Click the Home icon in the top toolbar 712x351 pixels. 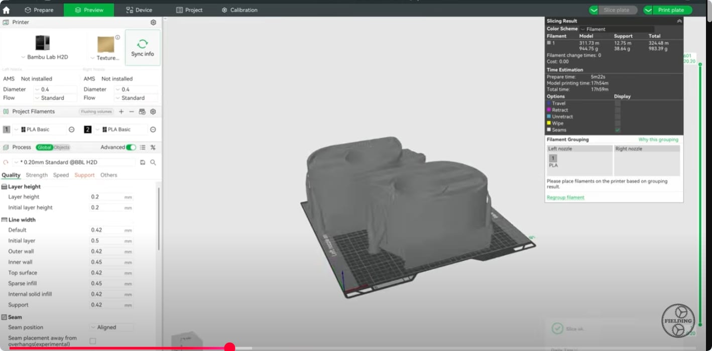pos(7,10)
